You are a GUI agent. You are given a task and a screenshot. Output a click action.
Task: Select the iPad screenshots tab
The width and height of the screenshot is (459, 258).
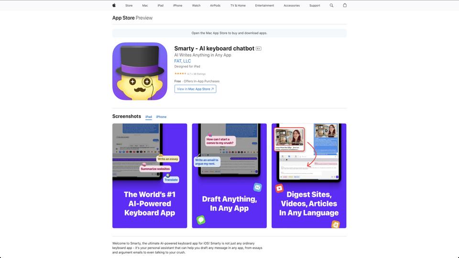click(148, 117)
